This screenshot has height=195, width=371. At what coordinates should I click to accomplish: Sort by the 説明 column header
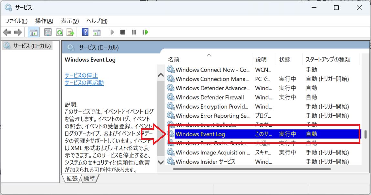click(264, 59)
